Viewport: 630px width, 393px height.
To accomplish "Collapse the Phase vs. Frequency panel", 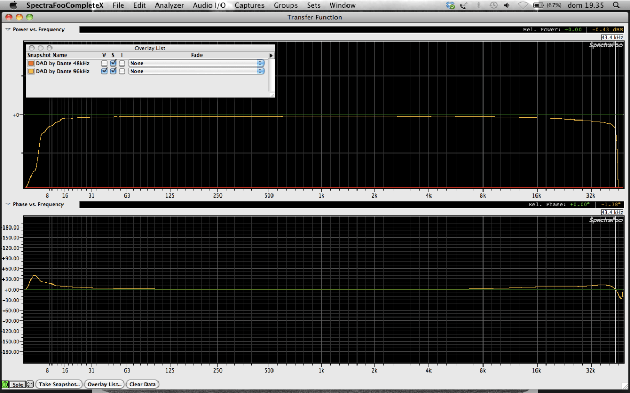I will 8,204.
